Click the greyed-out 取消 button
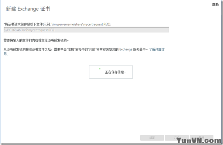The image size is (223, 145). [201, 138]
